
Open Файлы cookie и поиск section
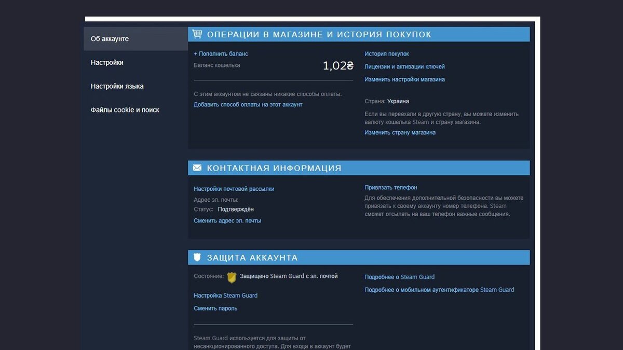[136, 110]
